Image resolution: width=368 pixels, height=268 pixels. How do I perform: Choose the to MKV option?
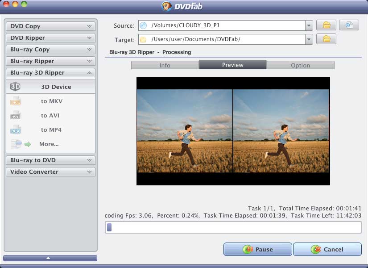point(50,101)
